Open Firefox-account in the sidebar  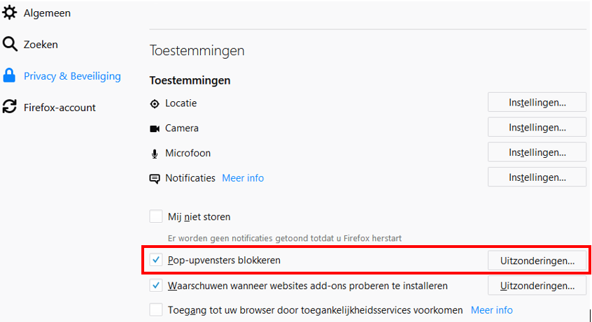tap(59, 108)
